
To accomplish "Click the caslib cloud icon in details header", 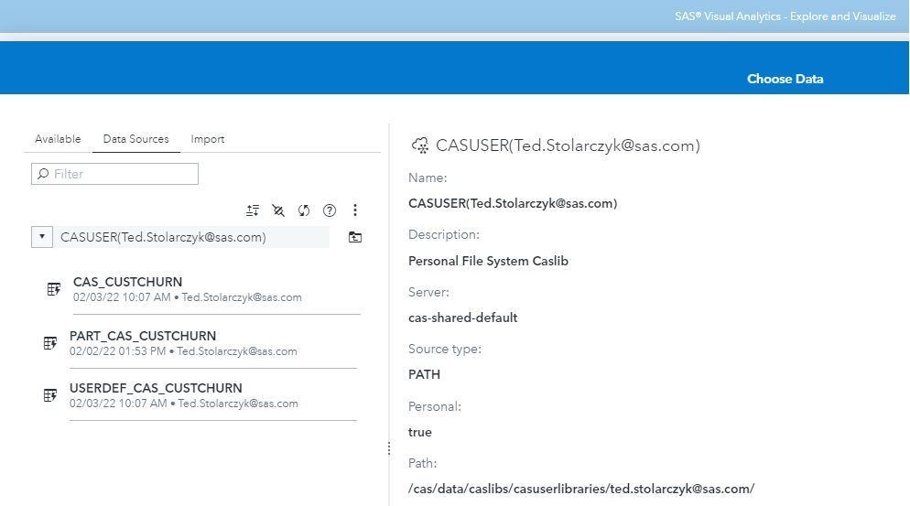I will click(x=420, y=145).
